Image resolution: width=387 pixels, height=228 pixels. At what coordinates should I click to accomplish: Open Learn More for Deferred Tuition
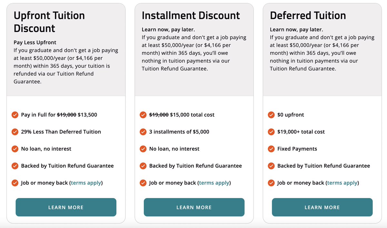click(x=322, y=207)
